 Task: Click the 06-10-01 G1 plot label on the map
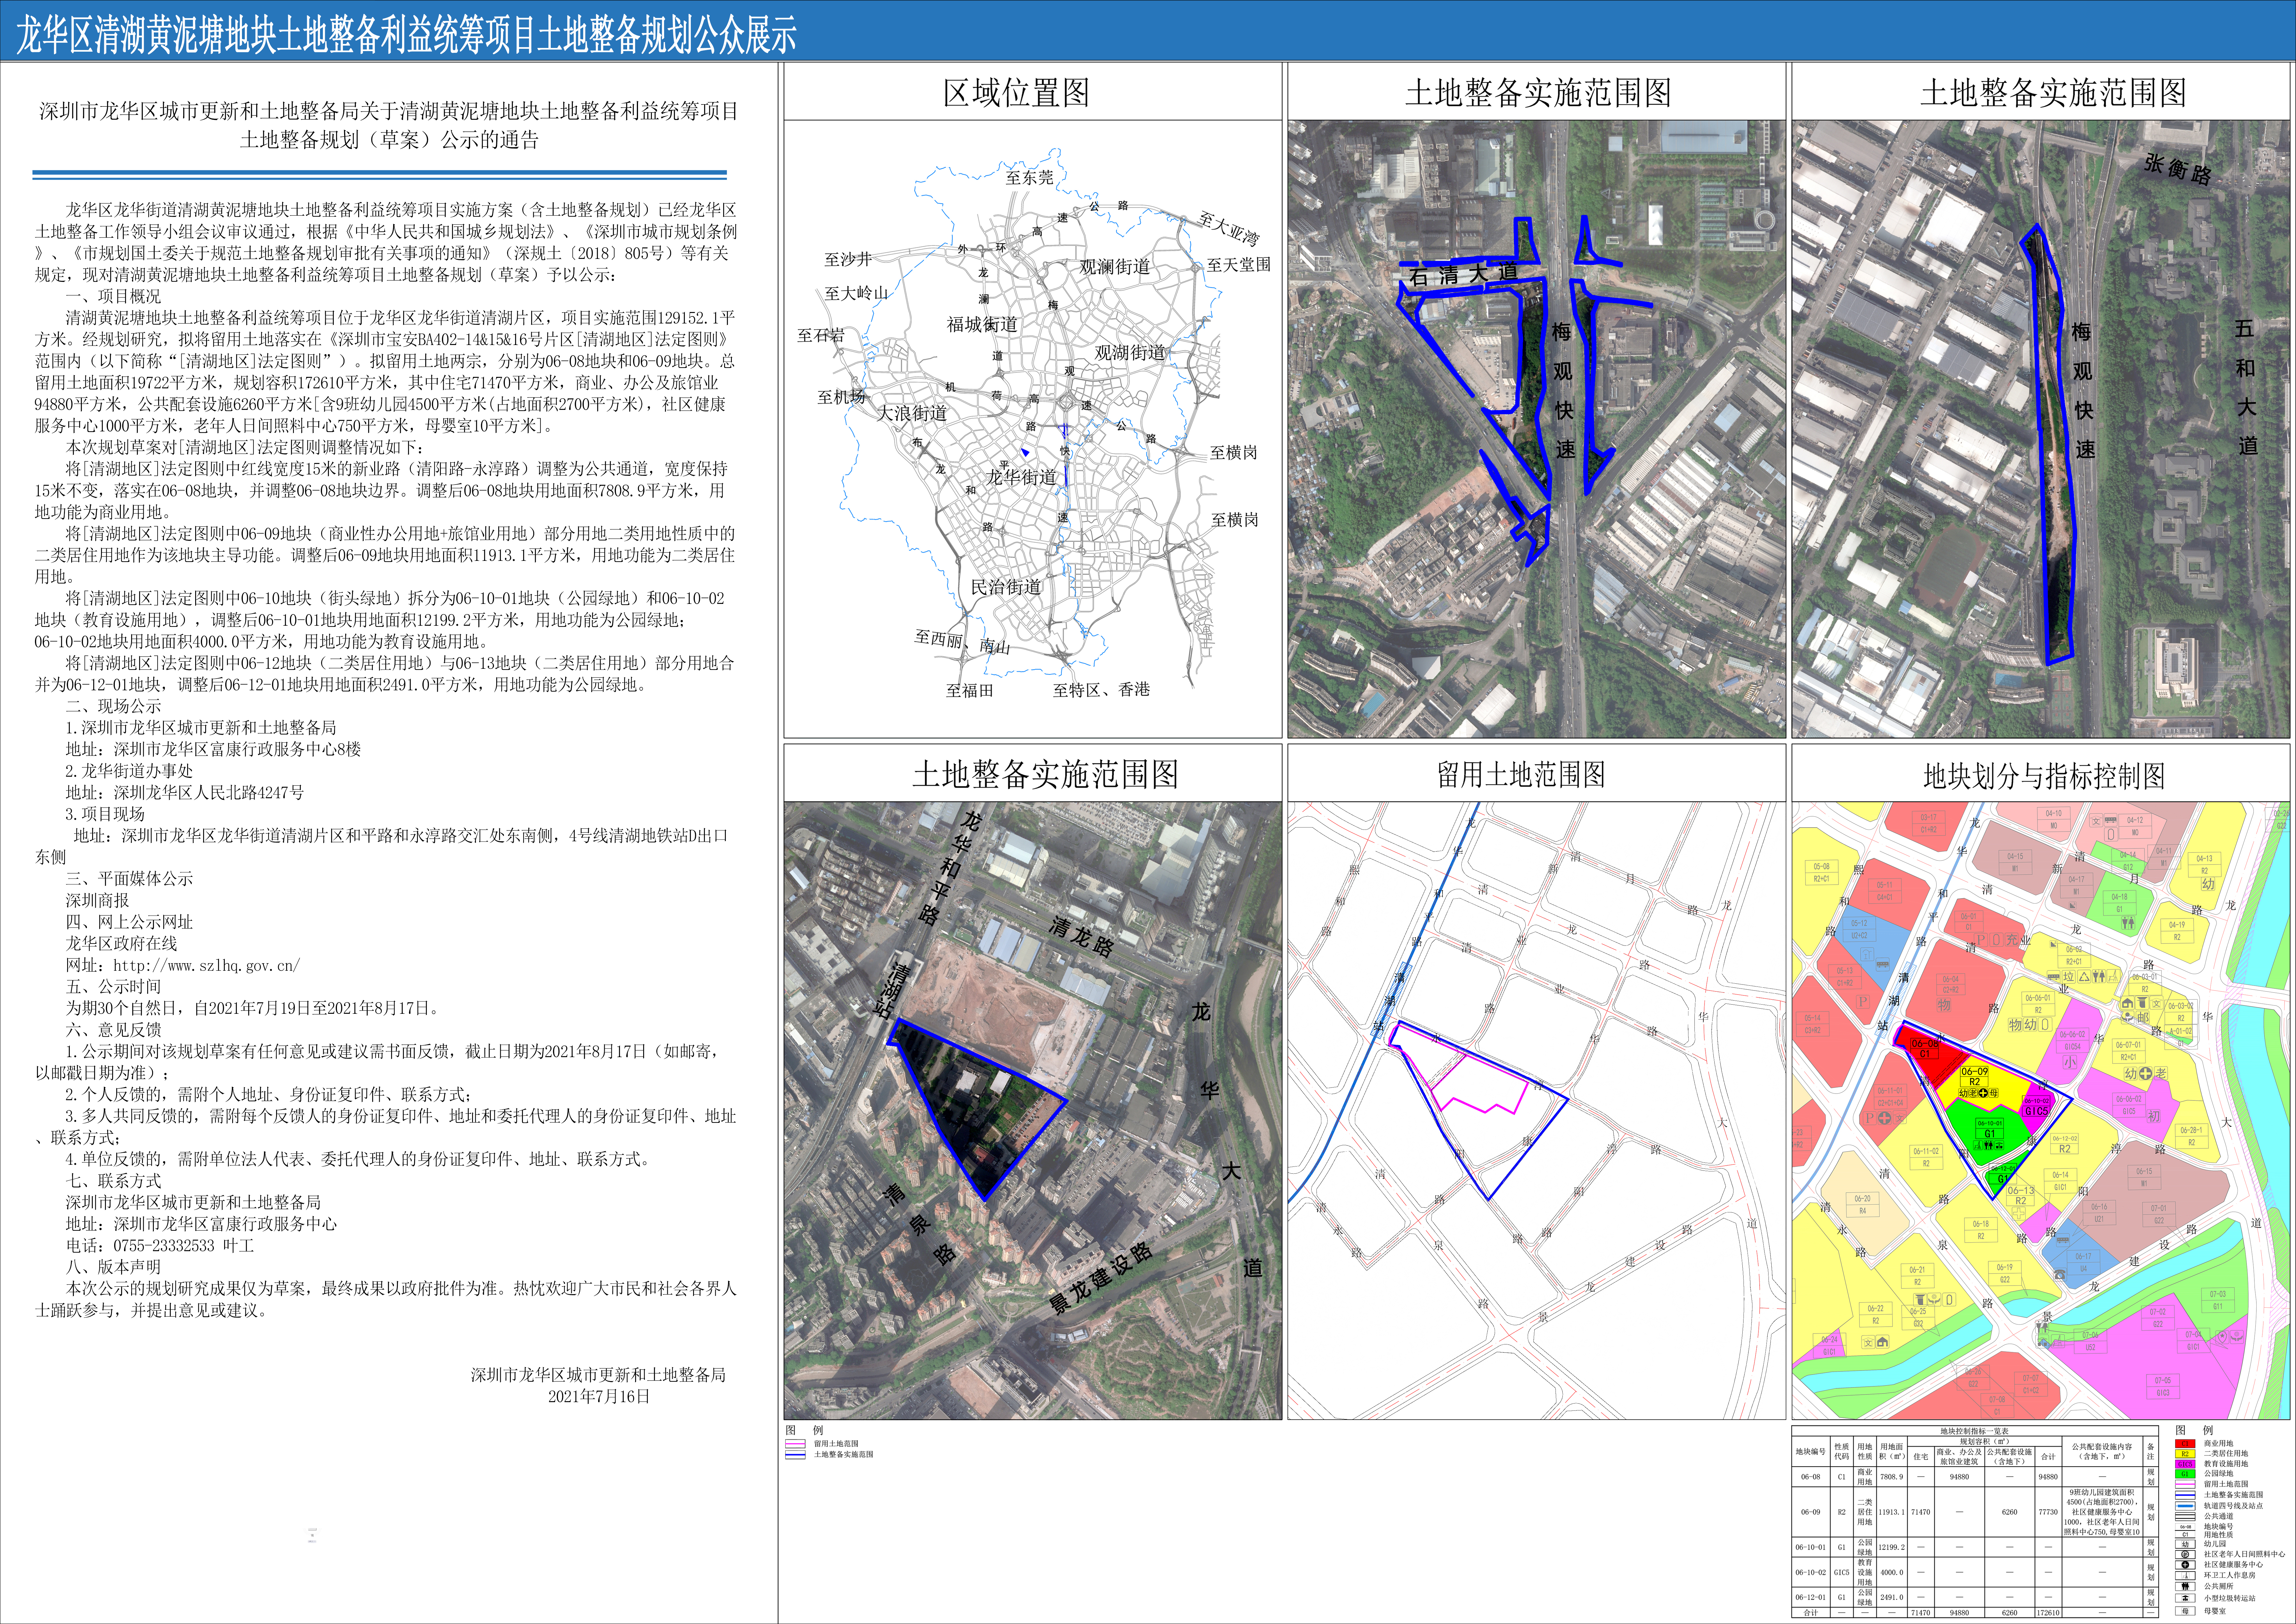(1990, 1128)
